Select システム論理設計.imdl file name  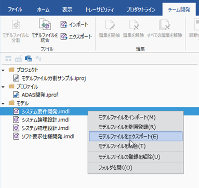[x=46, y=120]
